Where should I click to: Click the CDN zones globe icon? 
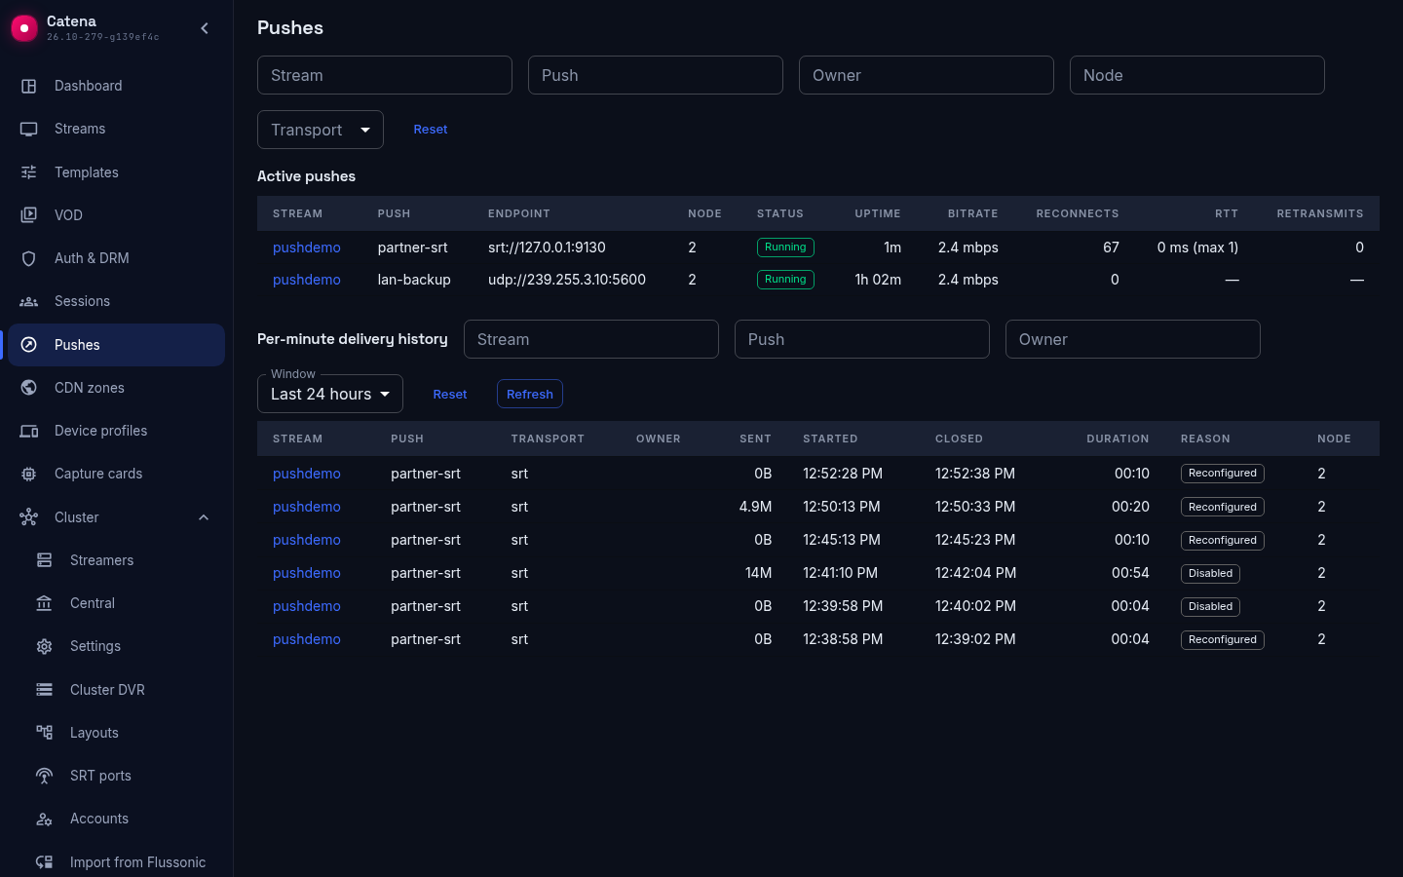[29, 388]
